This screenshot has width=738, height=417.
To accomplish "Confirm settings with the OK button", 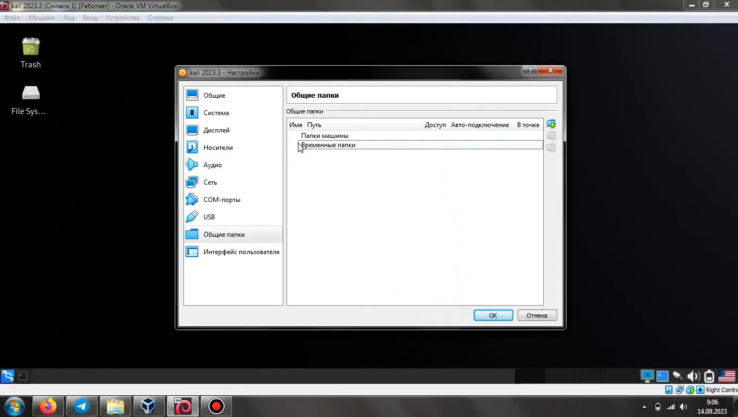I will (x=493, y=315).
